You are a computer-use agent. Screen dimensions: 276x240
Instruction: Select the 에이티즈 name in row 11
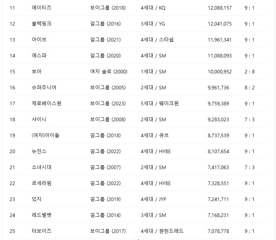tap(41, 8)
